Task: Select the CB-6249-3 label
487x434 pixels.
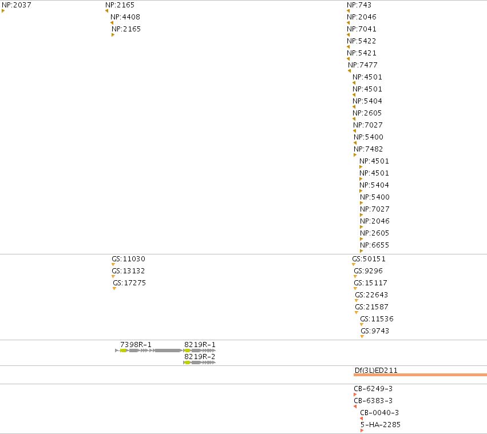Action: 373,389
